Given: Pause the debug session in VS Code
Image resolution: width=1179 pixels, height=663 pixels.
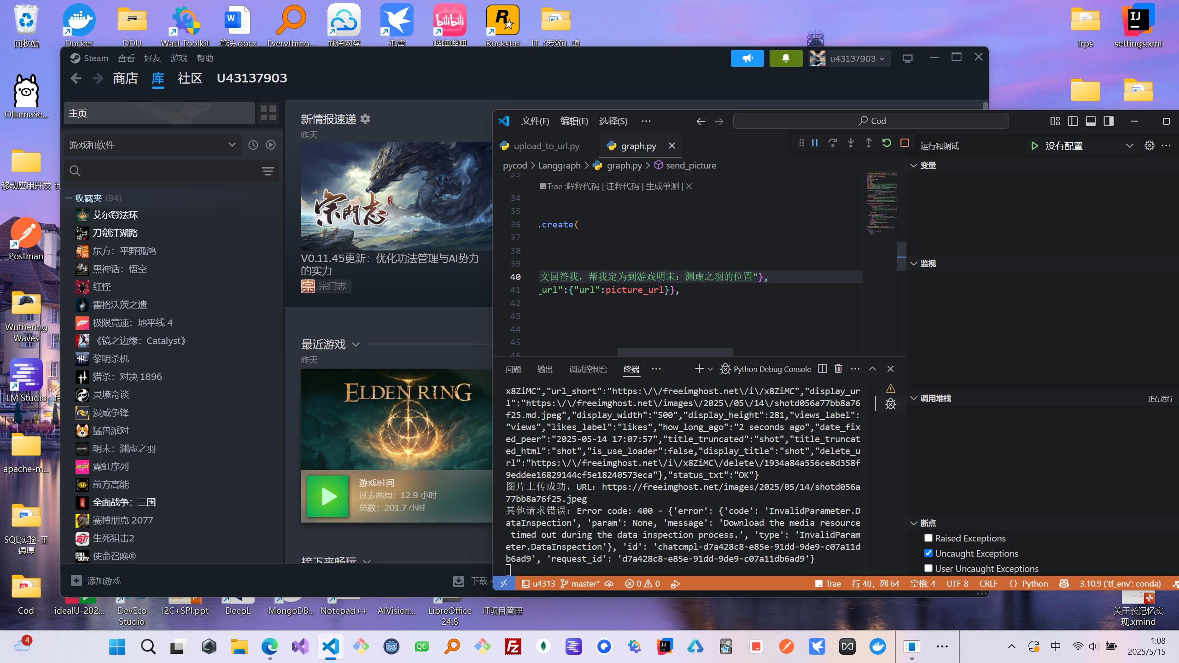Looking at the screenshot, I should (x=815, y=143).
